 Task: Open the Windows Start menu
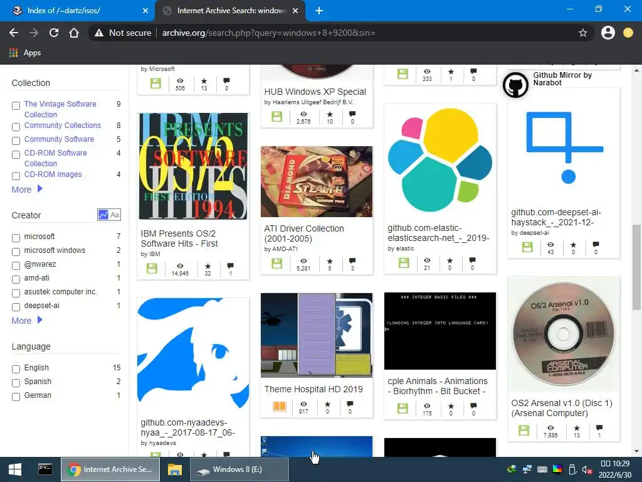pos(15,469)
